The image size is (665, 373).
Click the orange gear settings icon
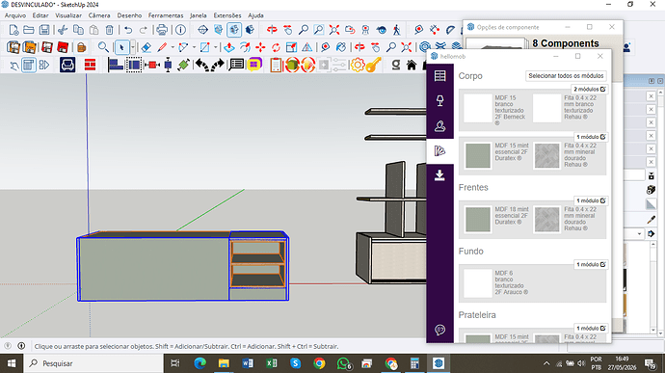pos(358,65)
